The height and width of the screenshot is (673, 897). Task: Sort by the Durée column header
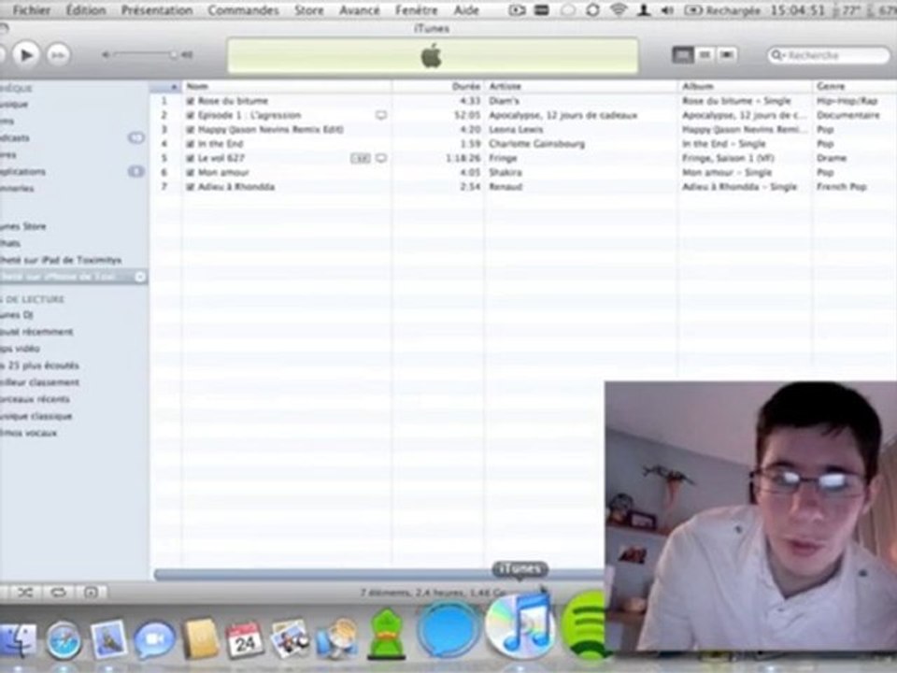click(x=437, y=86)
